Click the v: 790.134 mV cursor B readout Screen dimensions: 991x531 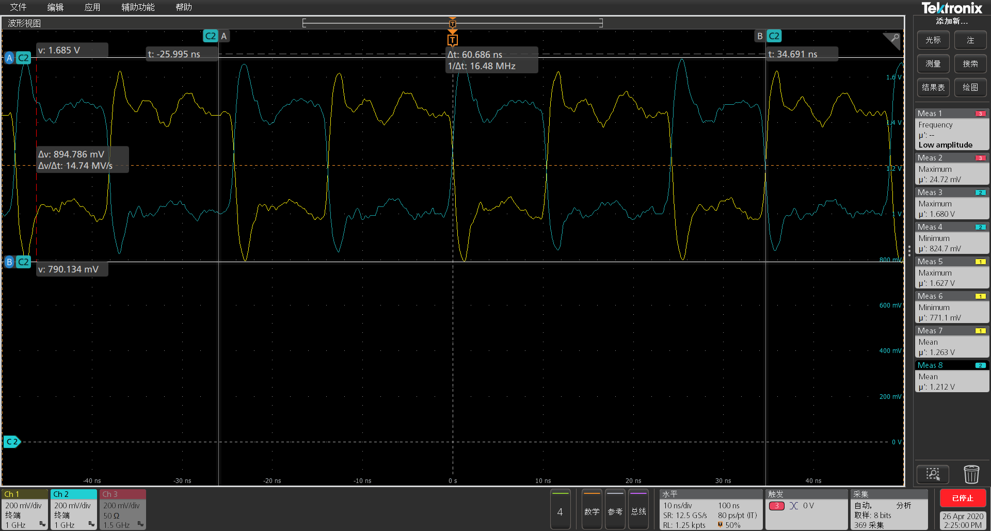(x=72, y=269)
